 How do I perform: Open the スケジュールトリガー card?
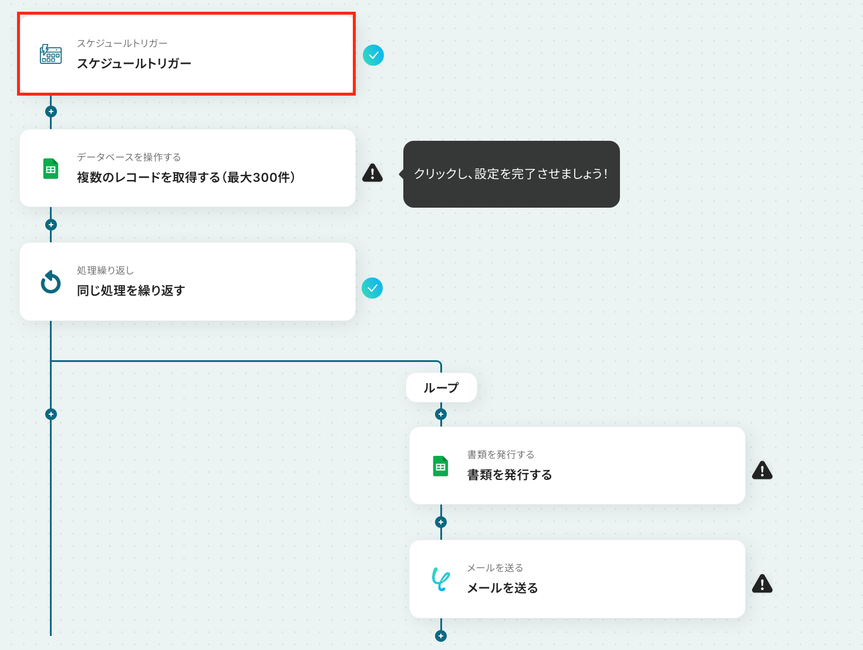tap(187, 54)
